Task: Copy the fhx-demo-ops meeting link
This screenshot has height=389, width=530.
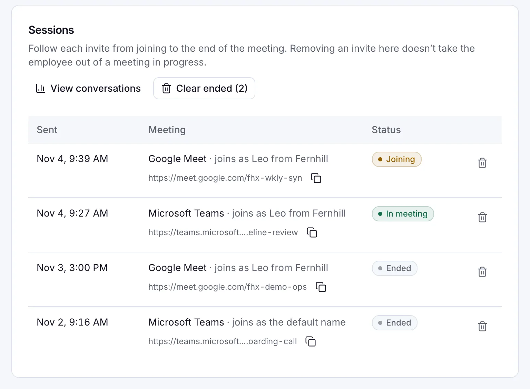Action: coord(321,287)
